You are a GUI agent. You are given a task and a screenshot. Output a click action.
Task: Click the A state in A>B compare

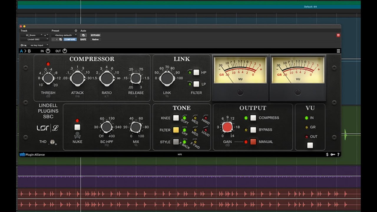click(21, 51)
